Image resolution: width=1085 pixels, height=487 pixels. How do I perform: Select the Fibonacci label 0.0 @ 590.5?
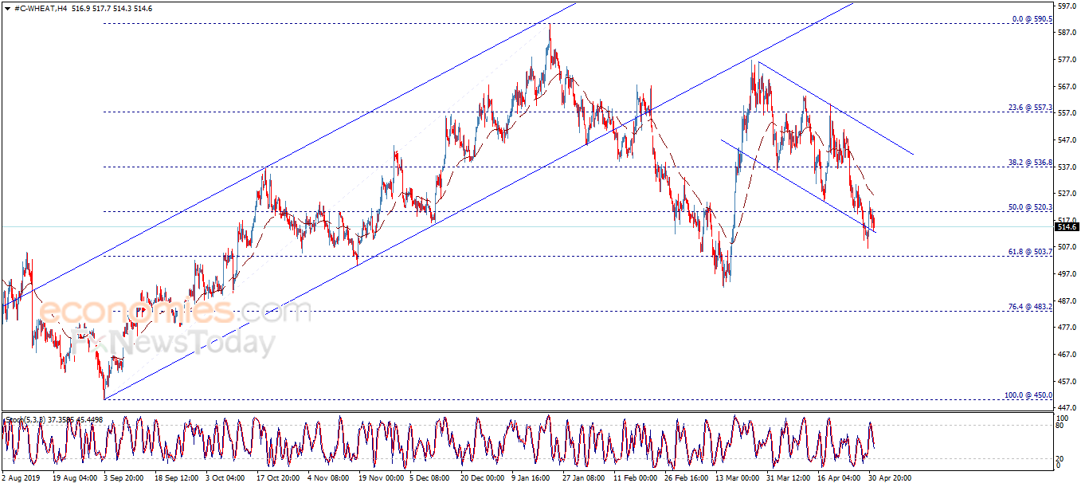[x=1034, y=18]
